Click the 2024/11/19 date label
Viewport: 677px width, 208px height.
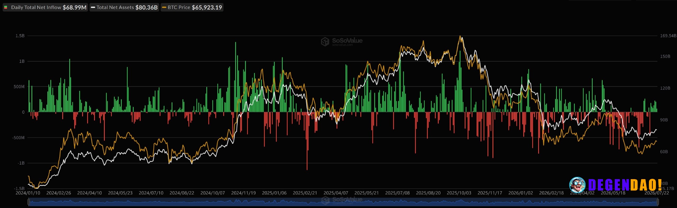(243, 193)
